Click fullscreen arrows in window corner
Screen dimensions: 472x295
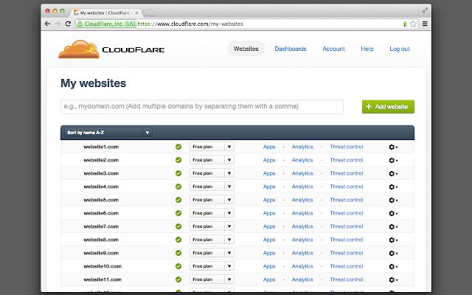tap(425, 10)
